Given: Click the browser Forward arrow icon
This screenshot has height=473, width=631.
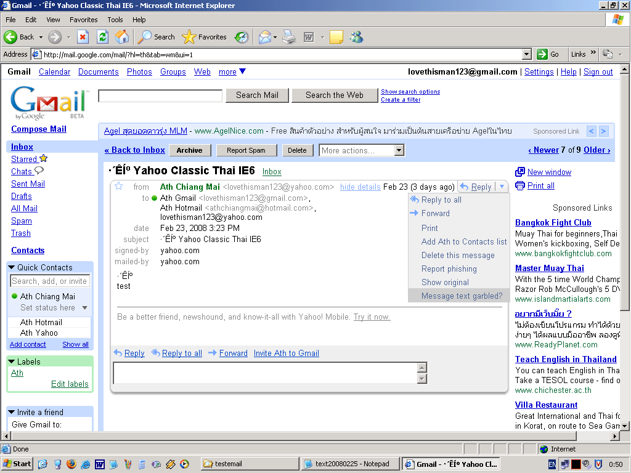Looking at the screenshot, I should 55,37.
